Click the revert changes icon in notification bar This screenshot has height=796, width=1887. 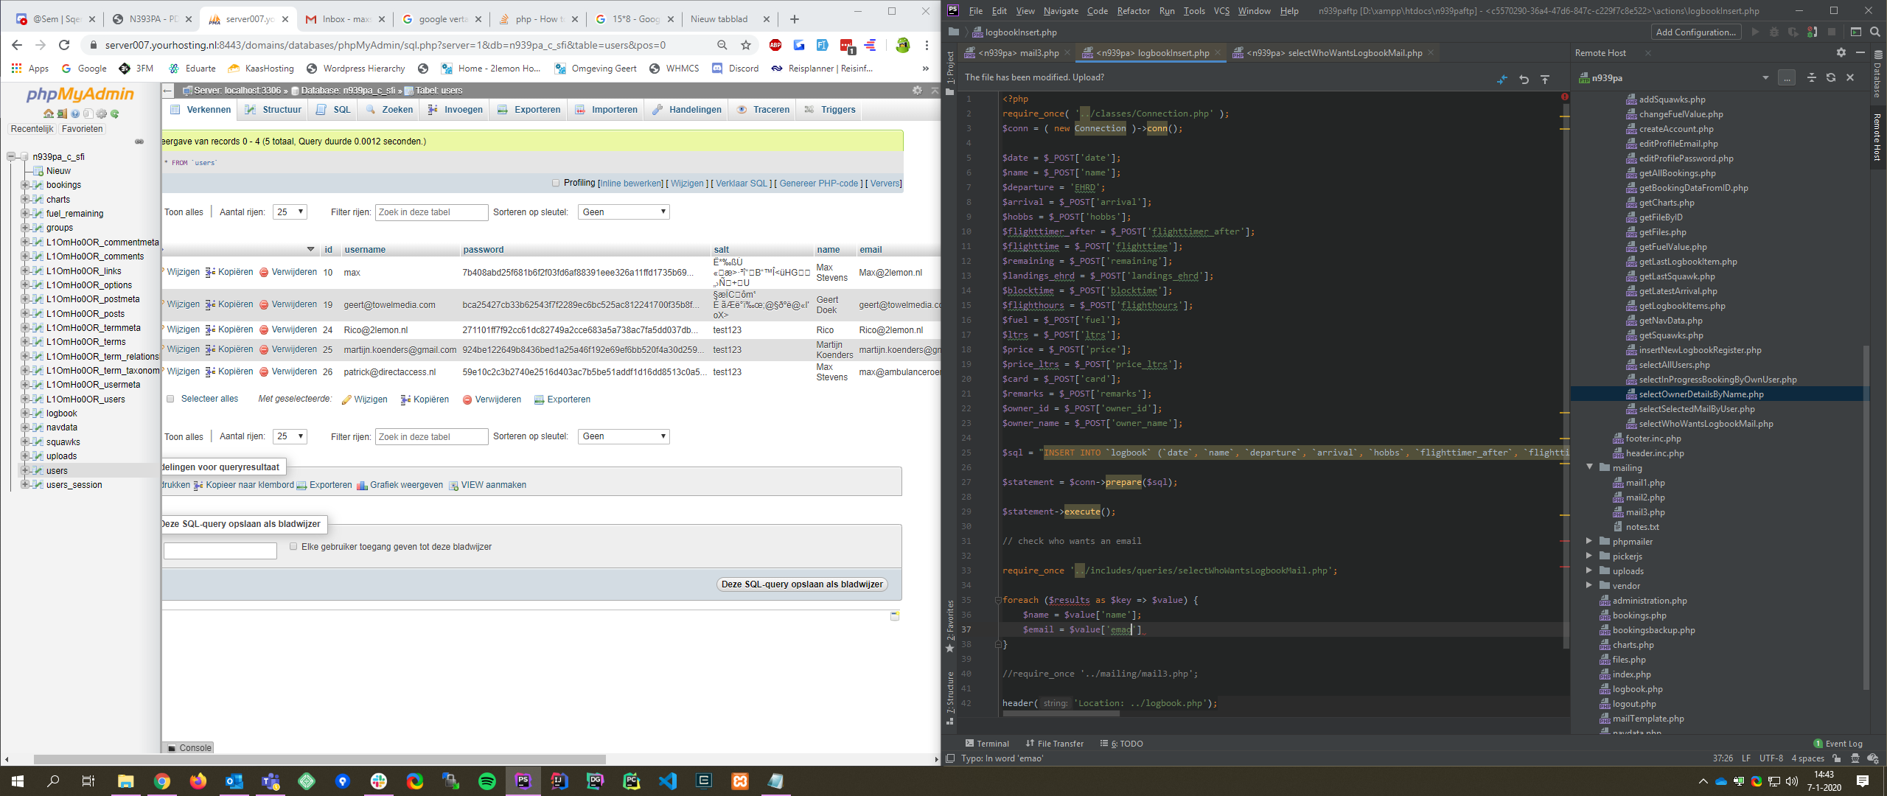tap(1524, 79)
